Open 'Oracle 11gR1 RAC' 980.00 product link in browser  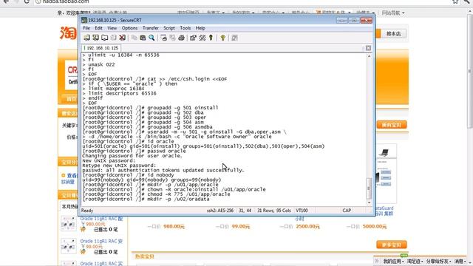point(101,219)
